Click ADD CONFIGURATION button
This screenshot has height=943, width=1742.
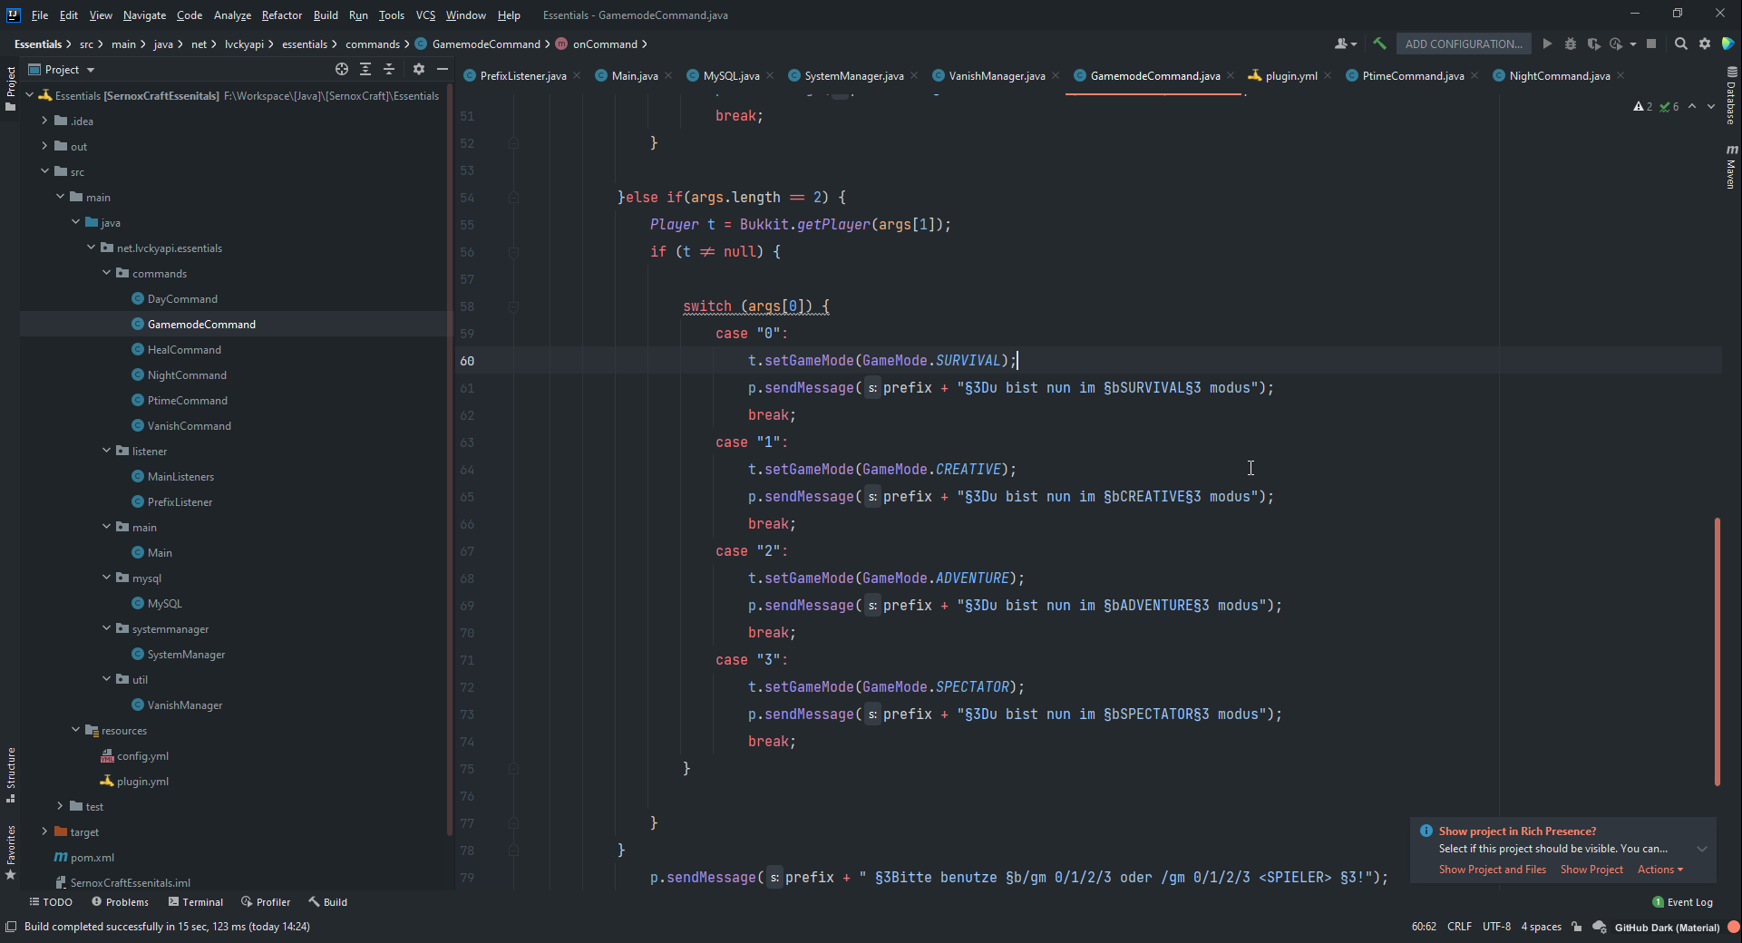click(x=1463, y=44)
